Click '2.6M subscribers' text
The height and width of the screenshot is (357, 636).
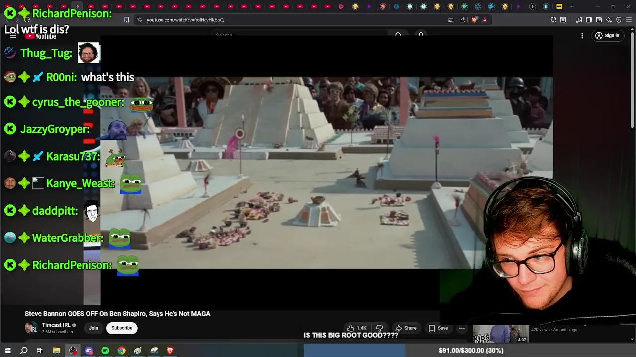coord(57,332)
